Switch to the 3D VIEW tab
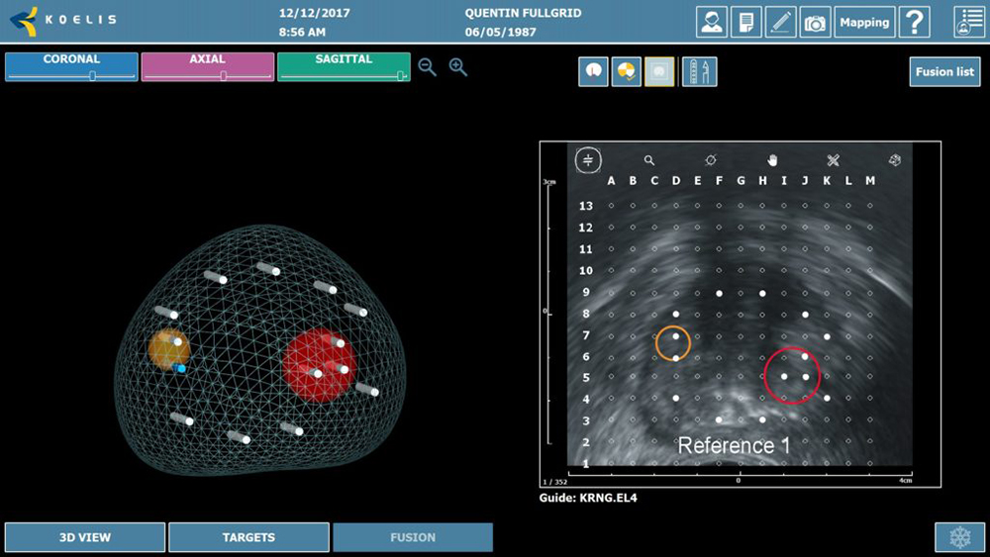Screen dimensions: 990x557 coord(85,537)
